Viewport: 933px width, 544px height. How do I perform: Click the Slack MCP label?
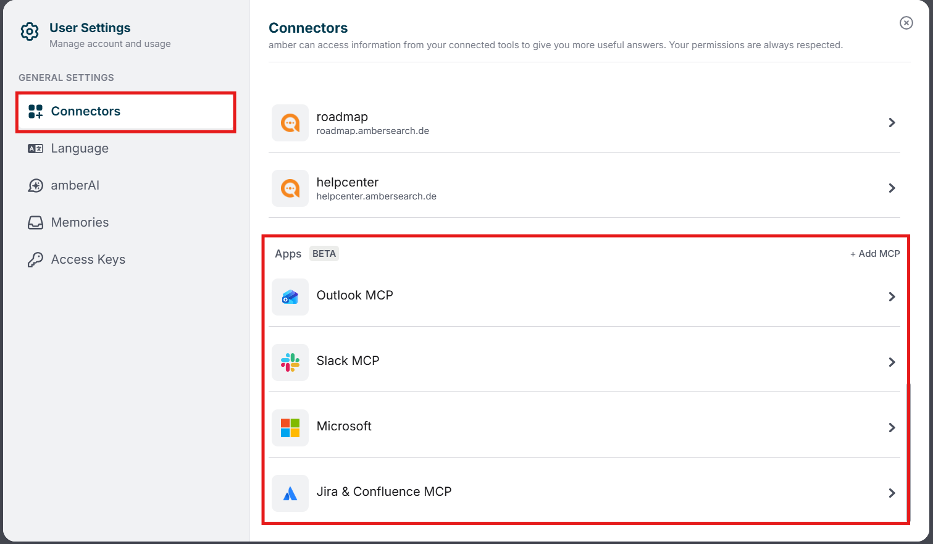click(x=348, y=361)
